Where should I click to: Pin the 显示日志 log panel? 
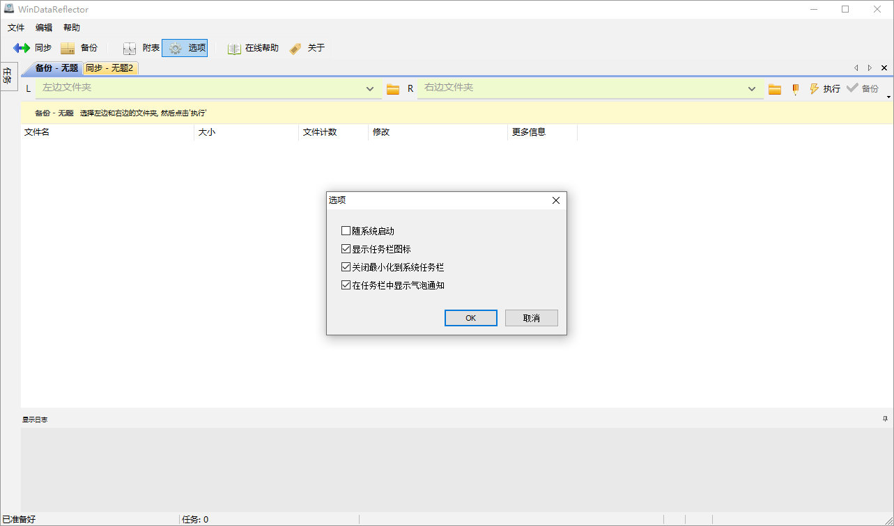click(x=885, y=419)
